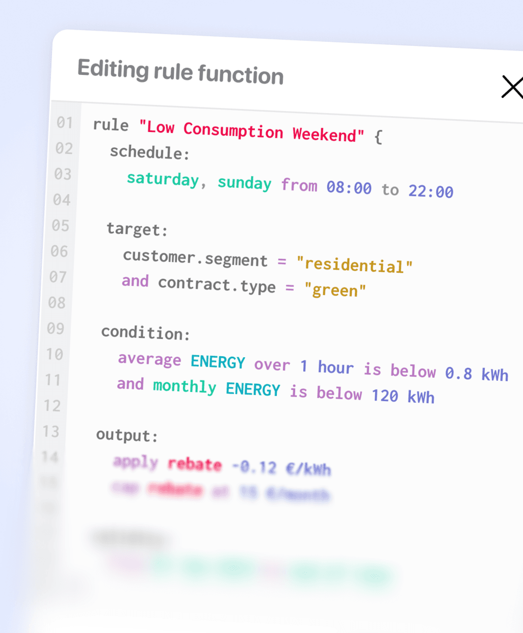Click line number 09 in gutter
Screen dimensions: 523x633
click(56, 328)
